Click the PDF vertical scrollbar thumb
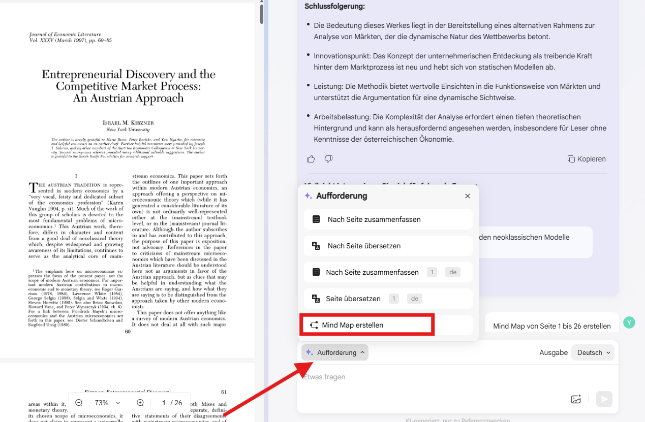The image size is (645, 422). click(x=262, y=14)
